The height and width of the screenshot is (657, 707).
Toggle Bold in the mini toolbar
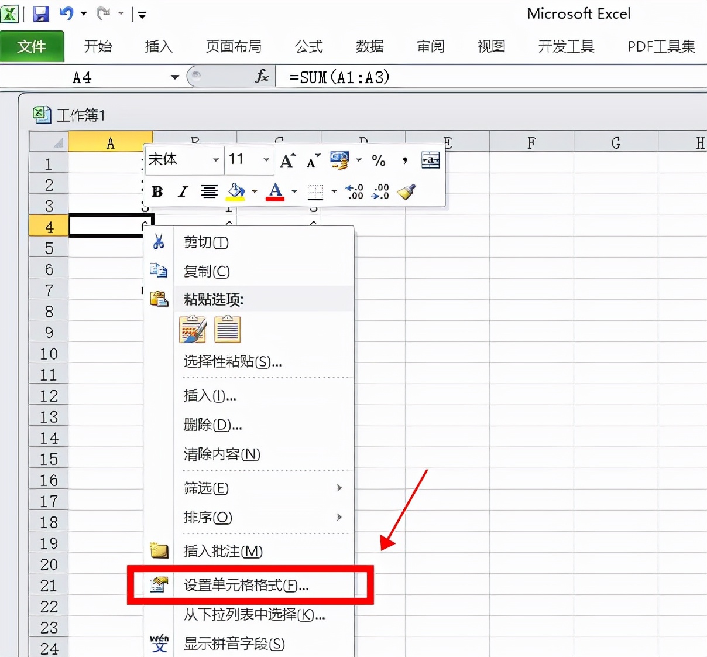click(x=157, y=191)
